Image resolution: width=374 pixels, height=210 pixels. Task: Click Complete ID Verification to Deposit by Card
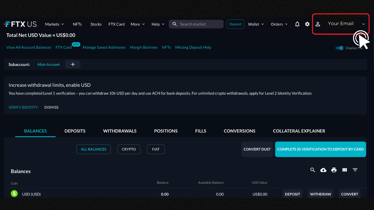(x=321, y=149)
